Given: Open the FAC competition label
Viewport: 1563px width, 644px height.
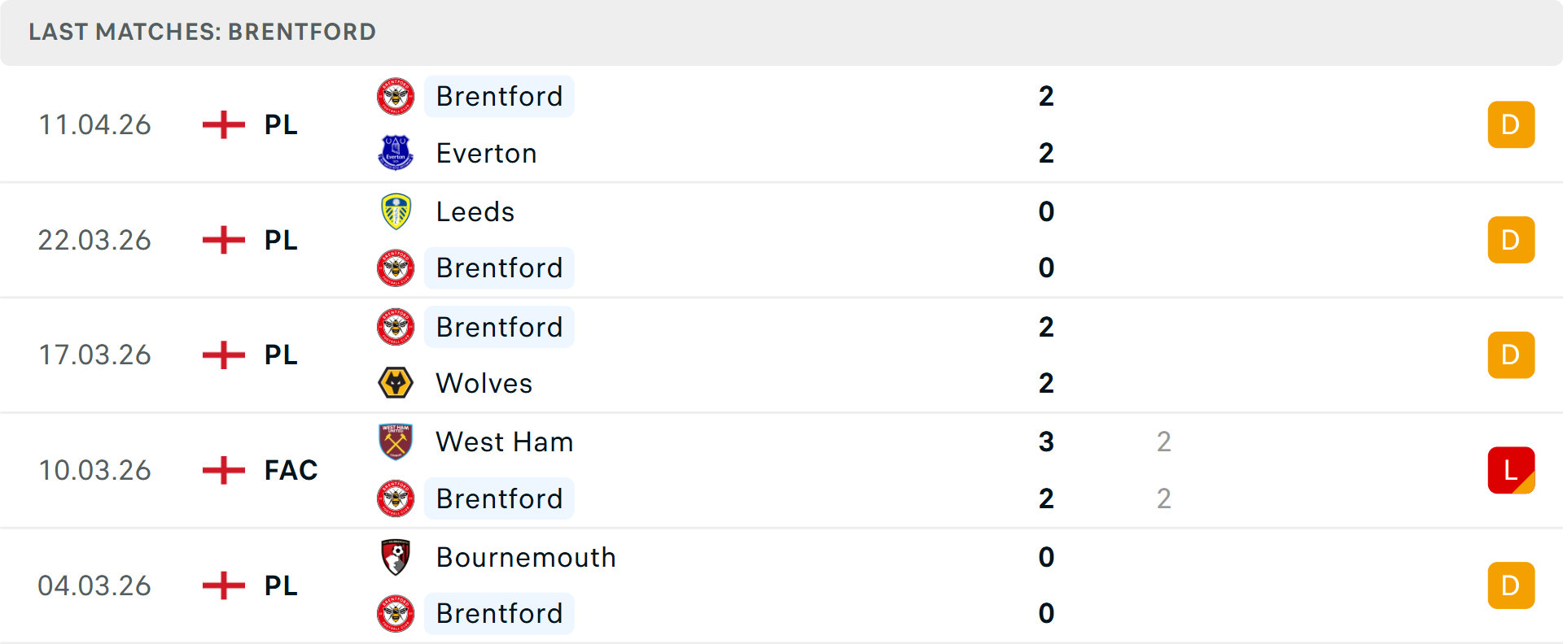Looking at the screenshot, I should pyautogui.click(x=290, y=470).
